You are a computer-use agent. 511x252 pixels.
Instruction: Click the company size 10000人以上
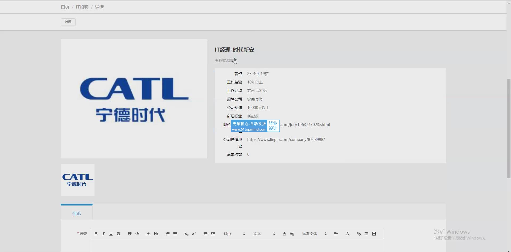pyautogui.click(x=258, y=108)
